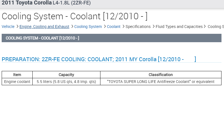Click the Item column header
The image size is (224, 126).
[x=17, y=75]
